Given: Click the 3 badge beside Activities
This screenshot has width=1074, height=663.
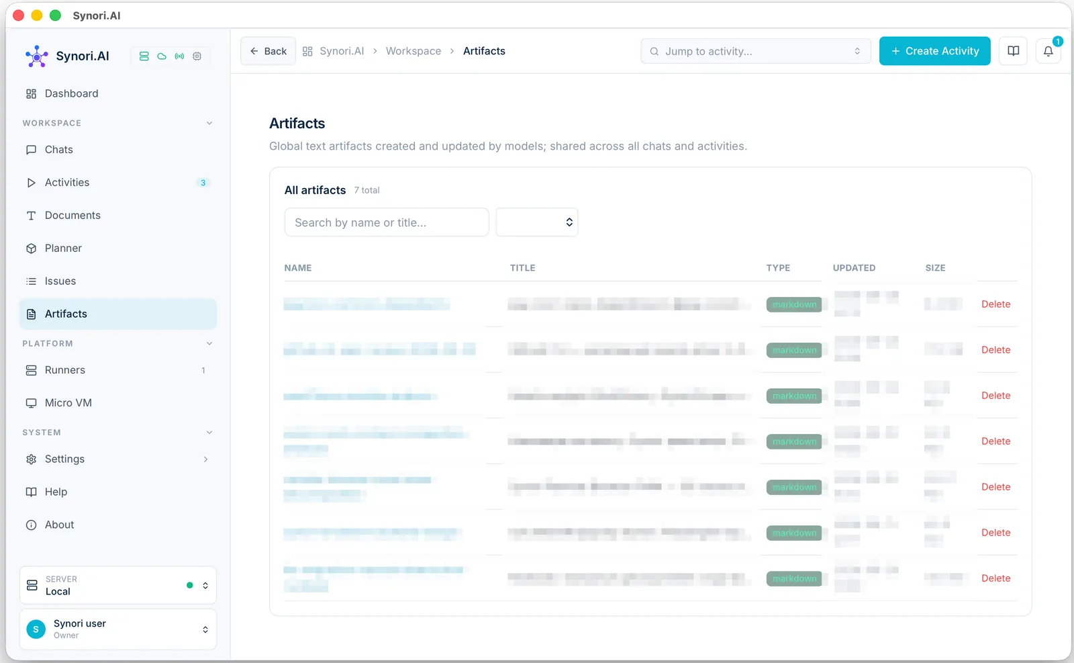Looking at the screenshot, I should coord(203,183).
